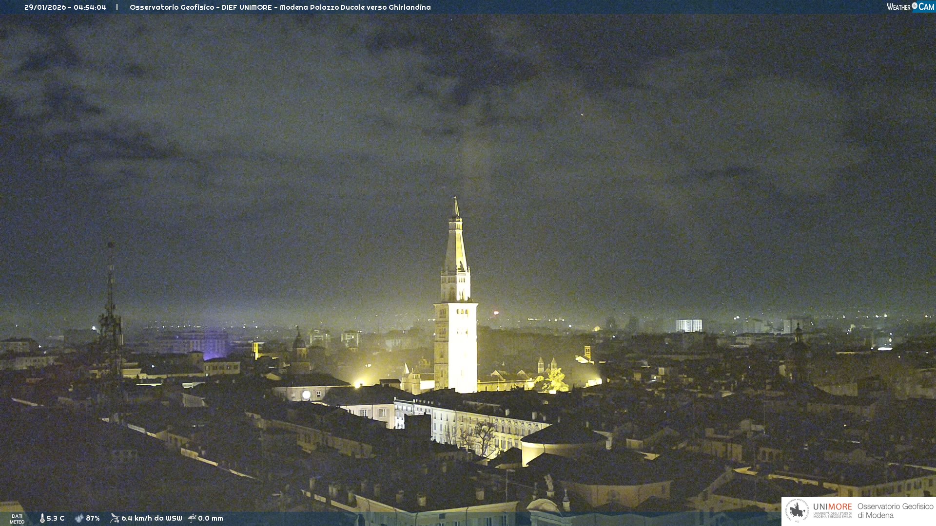Click the DATI METEO label
This screenshot has width=936, height=526.
tap(17, 519)
